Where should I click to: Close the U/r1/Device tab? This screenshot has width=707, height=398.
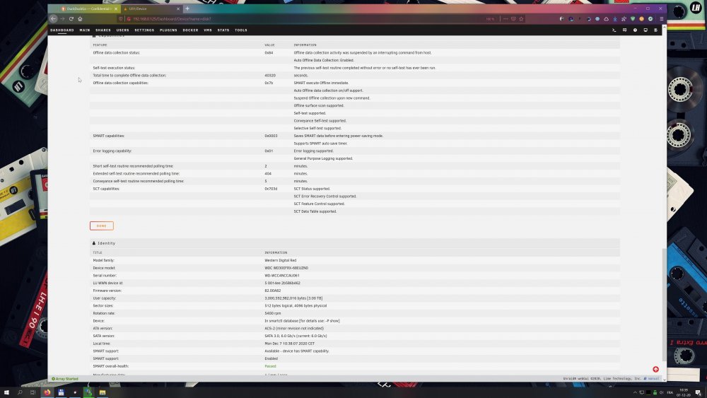(178, 8)
